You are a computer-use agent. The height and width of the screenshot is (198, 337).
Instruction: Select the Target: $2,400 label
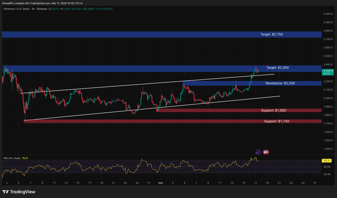pyautogui.click(x=278, y=68)
